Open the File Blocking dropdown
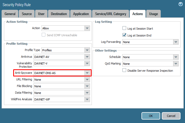The image size is (185, 123). click(87, 86)
